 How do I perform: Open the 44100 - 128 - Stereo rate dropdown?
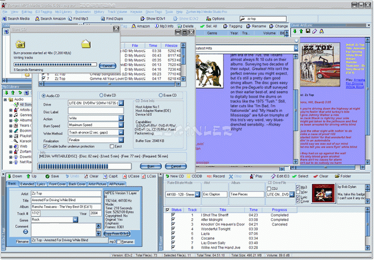point(197,194)
